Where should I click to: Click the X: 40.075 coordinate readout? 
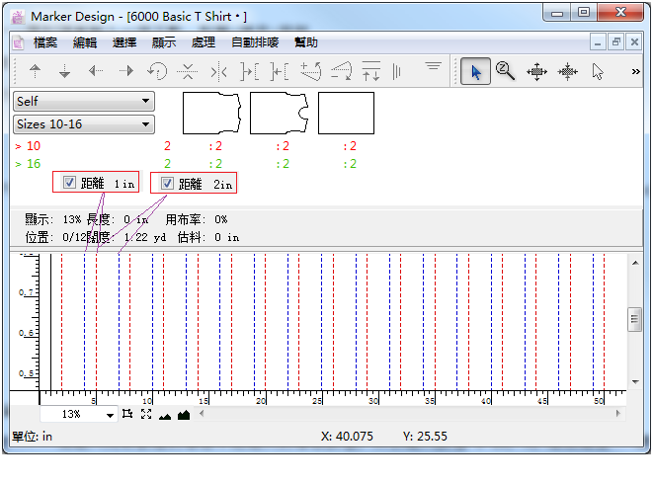point(347,437)
